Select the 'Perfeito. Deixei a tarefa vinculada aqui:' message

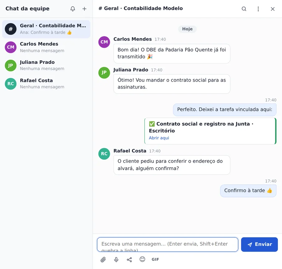(225, 110)
